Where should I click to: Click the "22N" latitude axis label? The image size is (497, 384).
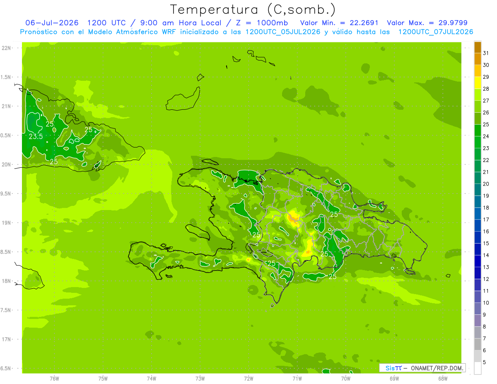7,48
